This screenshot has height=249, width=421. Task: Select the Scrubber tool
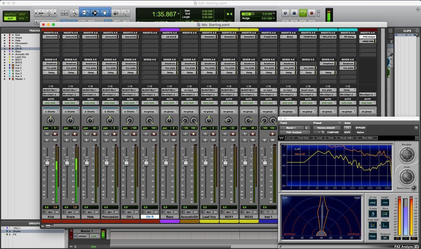116,13
